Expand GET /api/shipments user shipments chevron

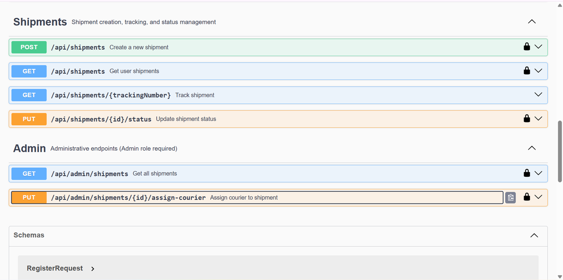[538, 71]
